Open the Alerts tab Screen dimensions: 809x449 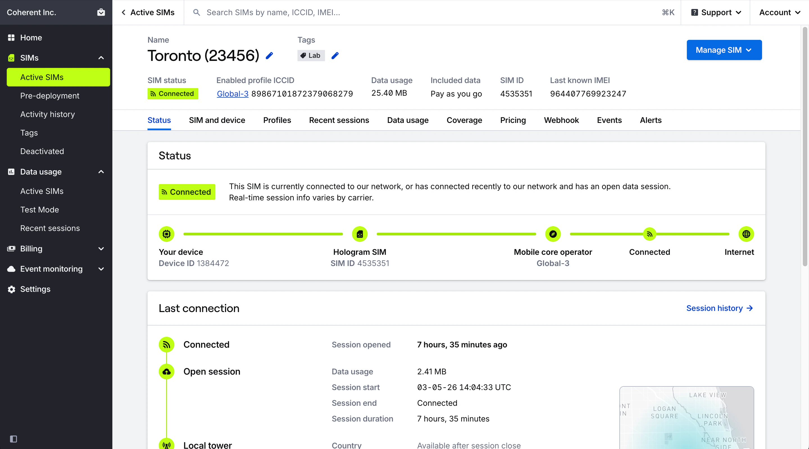651,120
